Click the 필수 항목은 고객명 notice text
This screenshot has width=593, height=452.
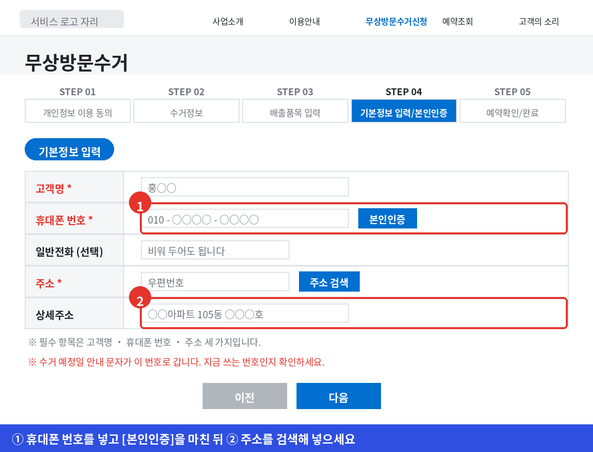[144, 342]
